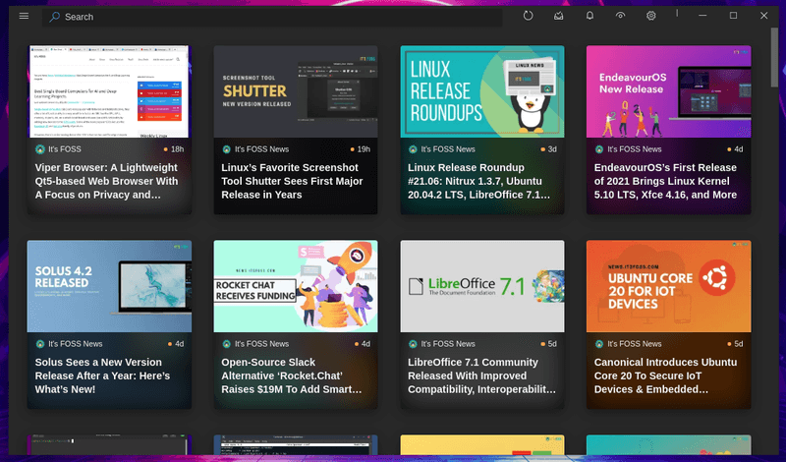The height and width of the screenshot is (462, 786).
Task: Open Shutter screenshot tool thumbnail
Action: tap(296, 91)
